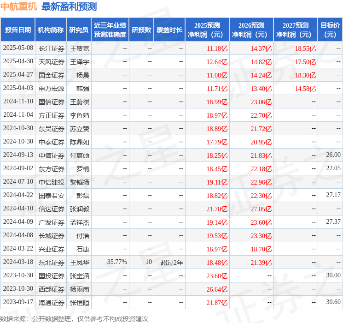Screen dimensions: 343x323
Task: Select the 研究员 column header
Action: tap(79, 30)
